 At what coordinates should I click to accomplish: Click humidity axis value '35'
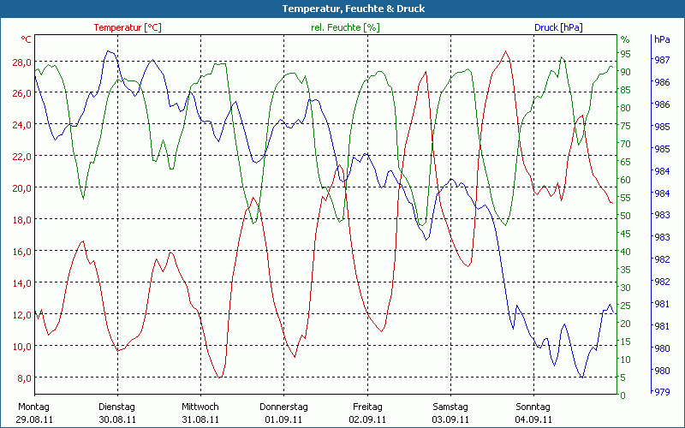[626, 270]
